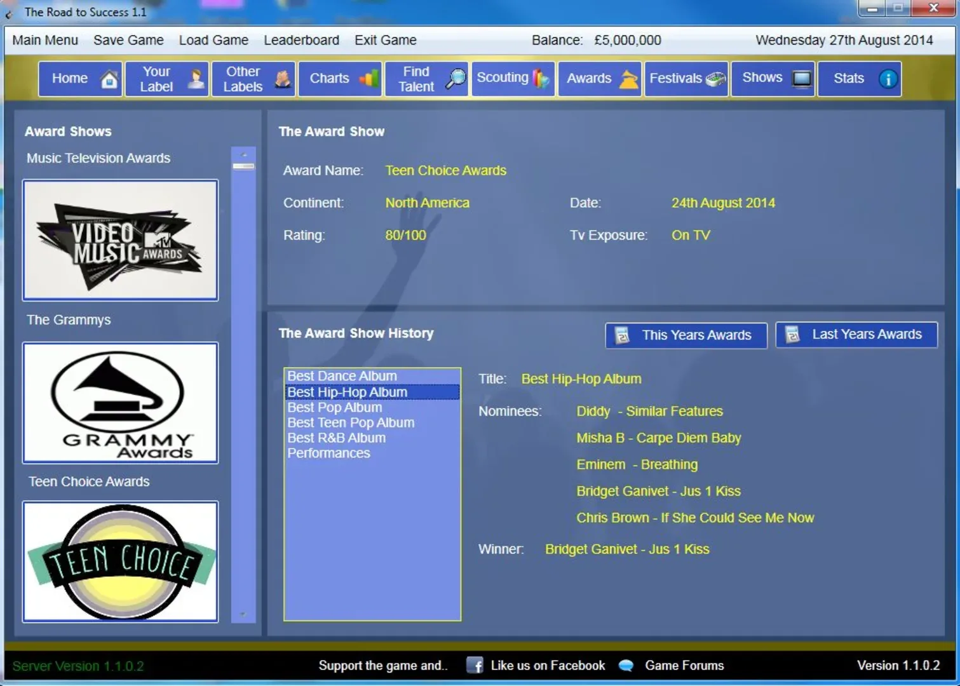Open the Awards trophy icon
The height and width of the screenshot is (686, 960).
[x=628, y=79]
